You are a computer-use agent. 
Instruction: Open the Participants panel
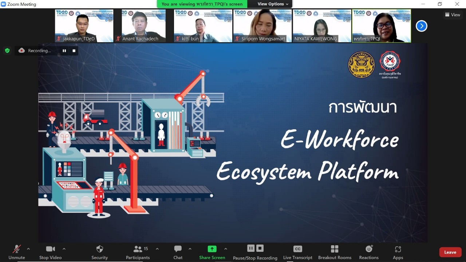[138, 252]
